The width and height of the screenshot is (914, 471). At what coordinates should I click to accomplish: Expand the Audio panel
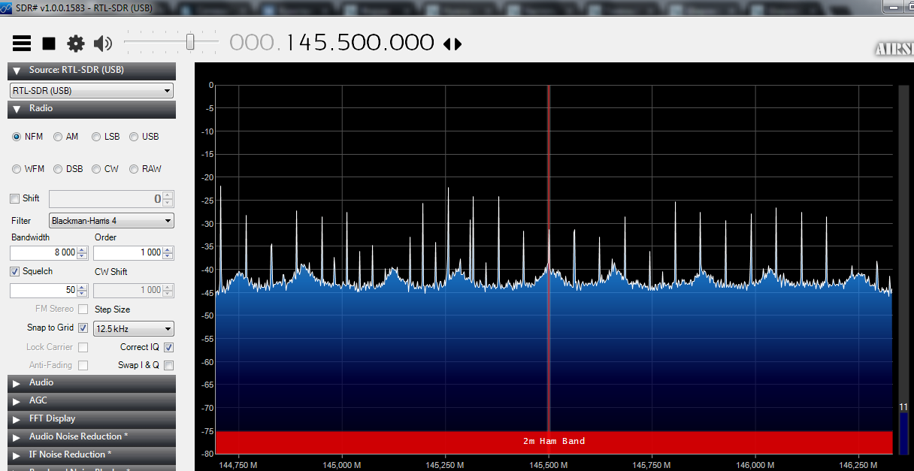(x=92, y=383)
